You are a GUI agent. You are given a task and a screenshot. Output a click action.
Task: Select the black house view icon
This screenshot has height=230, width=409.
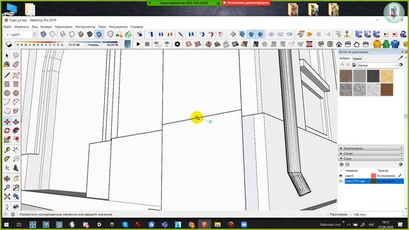339,44
